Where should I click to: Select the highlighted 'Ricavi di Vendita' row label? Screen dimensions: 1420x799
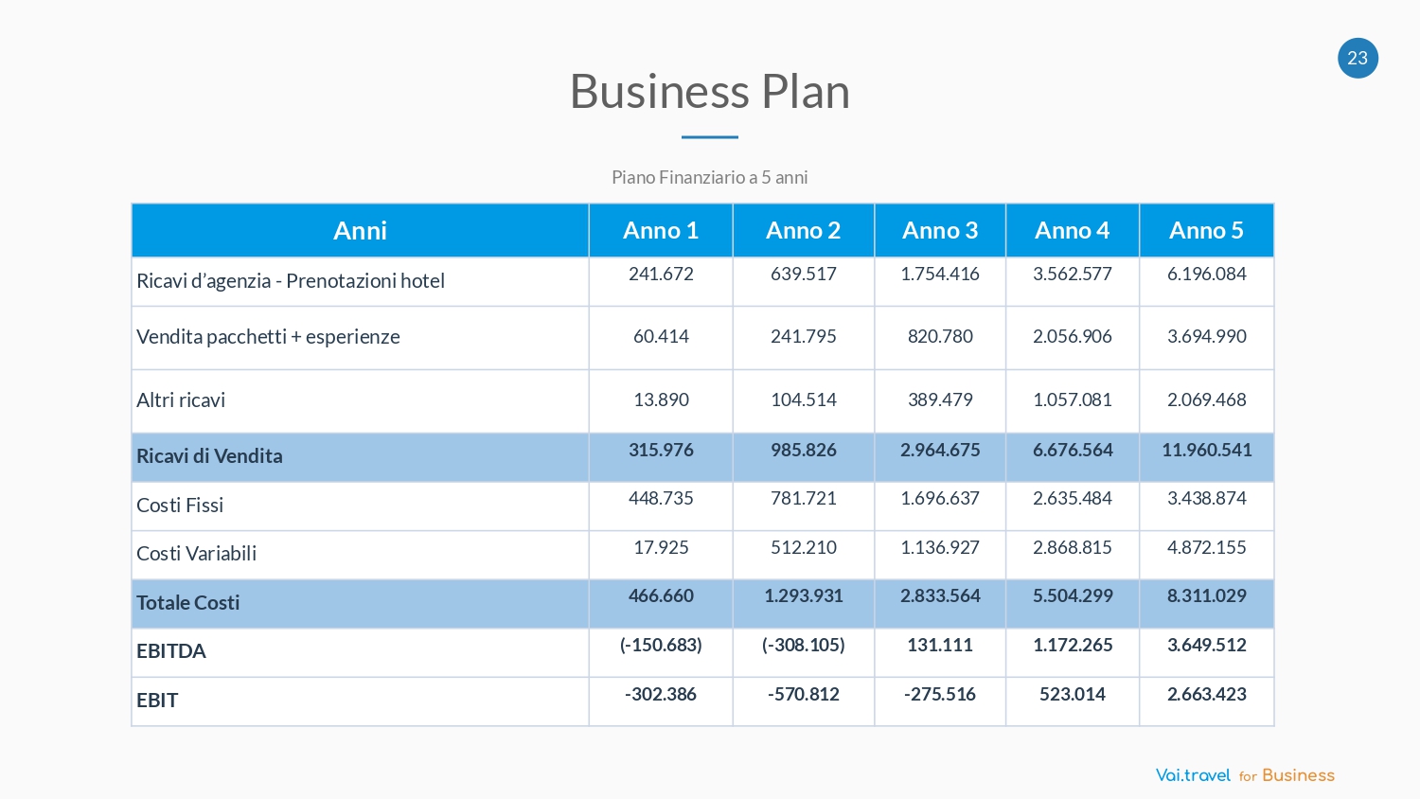coord(209,456)
